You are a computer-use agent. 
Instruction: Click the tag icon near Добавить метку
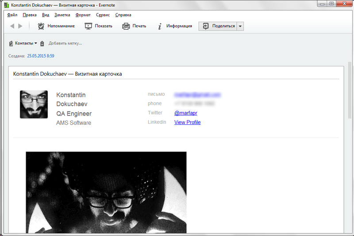pos(42,43)
